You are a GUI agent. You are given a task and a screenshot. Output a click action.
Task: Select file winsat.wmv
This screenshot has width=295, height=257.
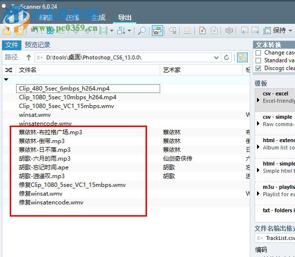pos(35,115)
